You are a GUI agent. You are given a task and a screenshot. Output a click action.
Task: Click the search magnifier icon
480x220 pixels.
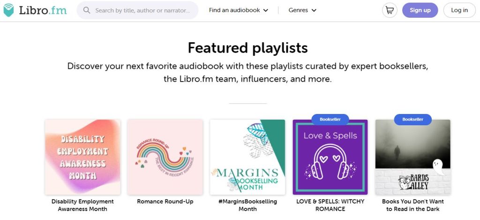(x=87, y=10)
